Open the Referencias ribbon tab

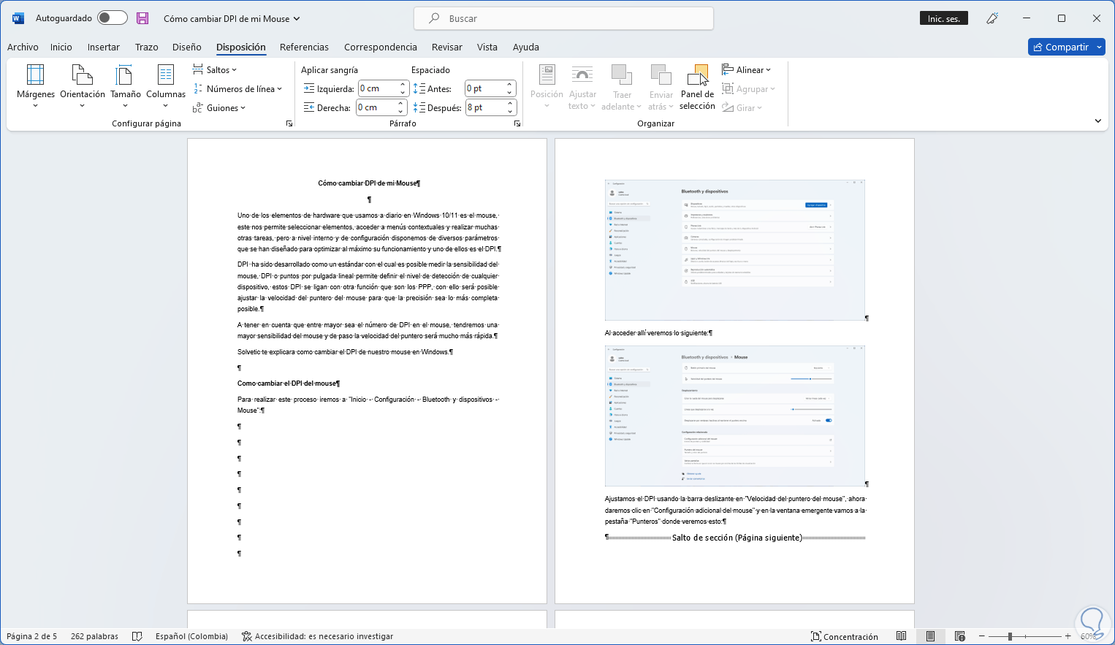(304, 47)
